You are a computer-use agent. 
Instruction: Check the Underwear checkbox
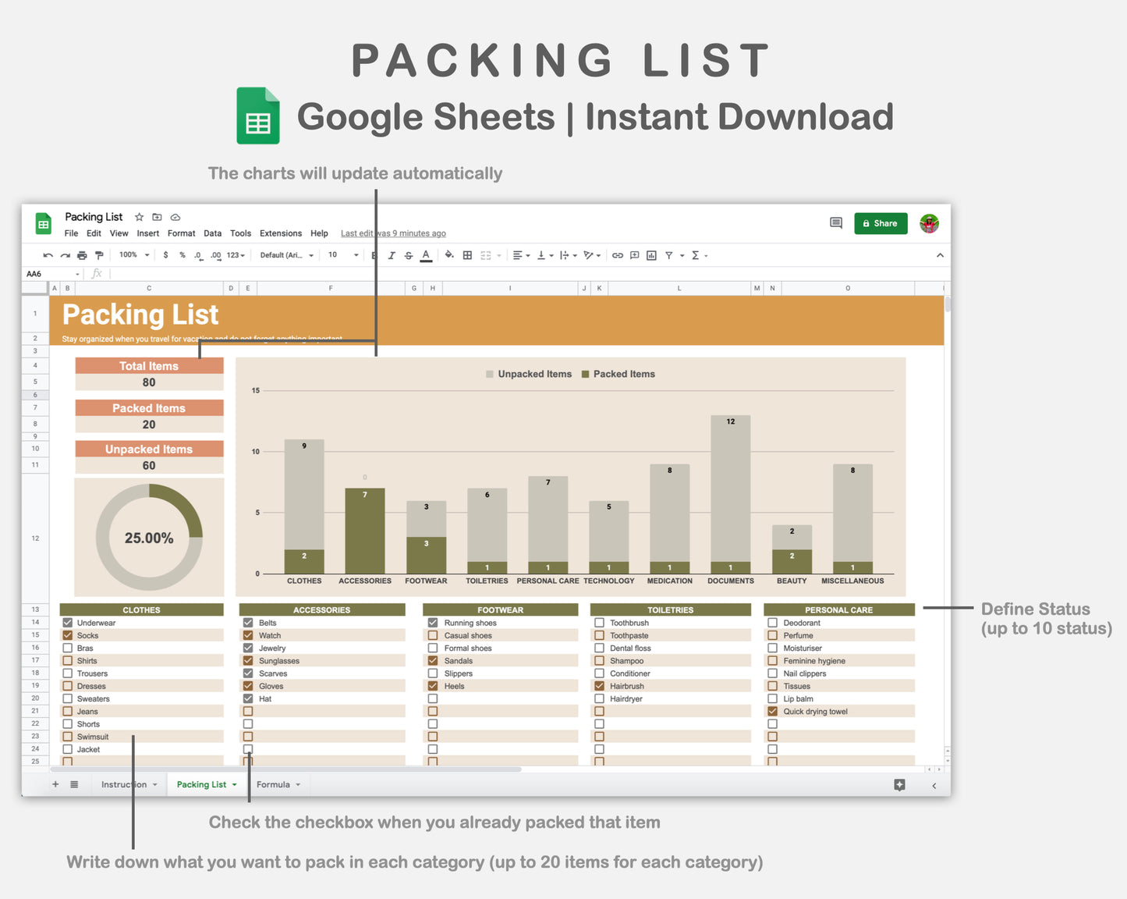click(67, 623)
